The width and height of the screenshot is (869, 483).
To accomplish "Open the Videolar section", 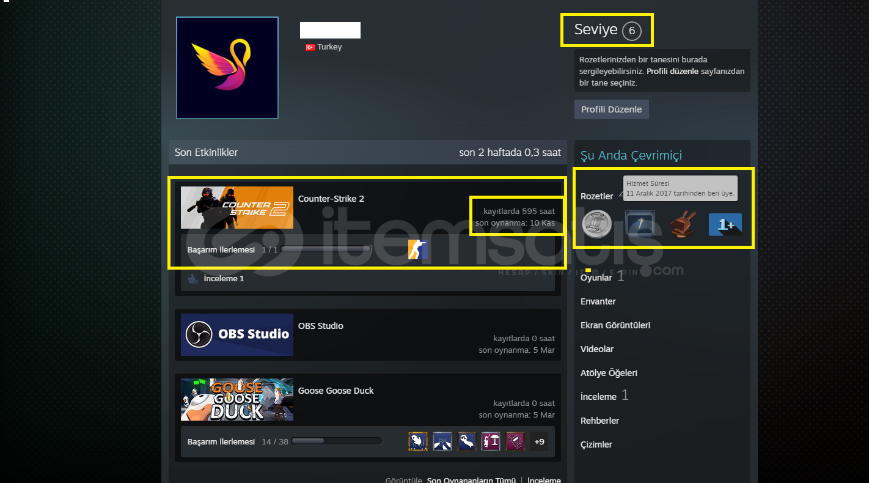I will click(x=597, y=349).
